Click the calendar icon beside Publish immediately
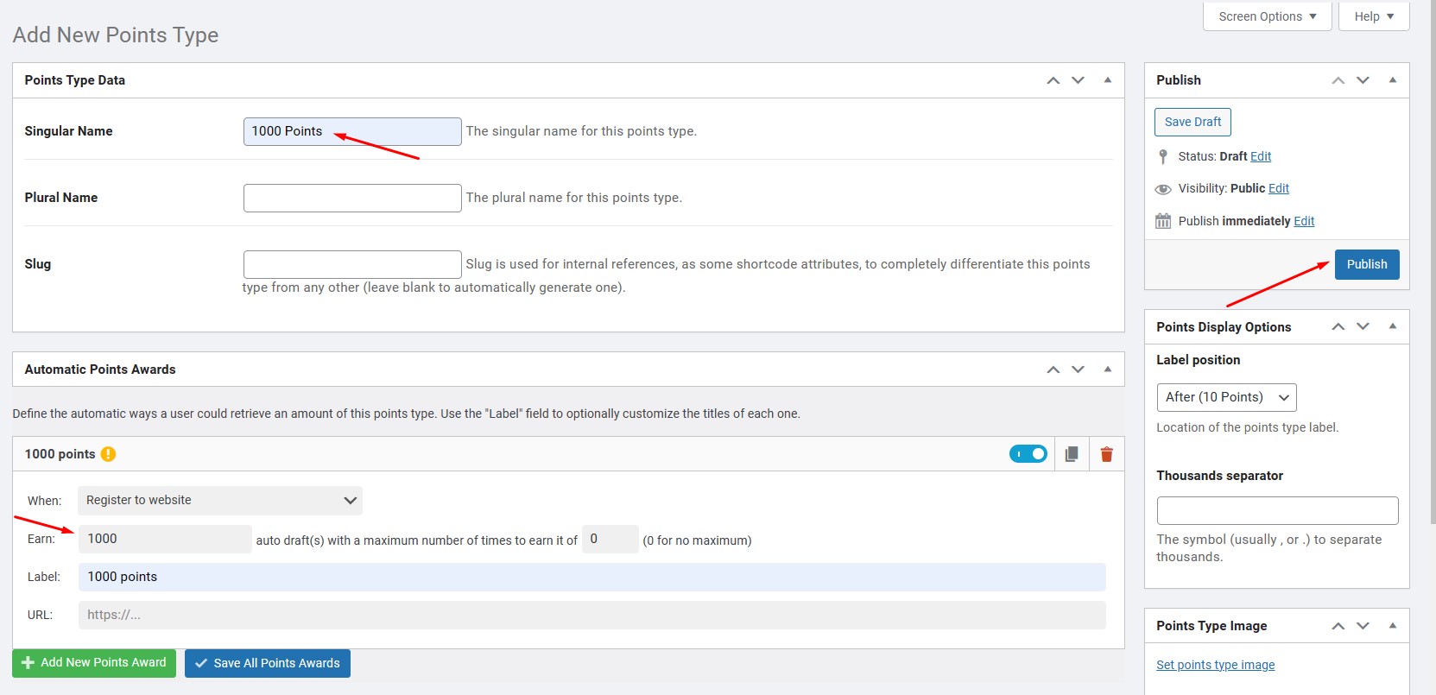Viewport: 1436px width, 695px height. click(x=1163, y=221)
